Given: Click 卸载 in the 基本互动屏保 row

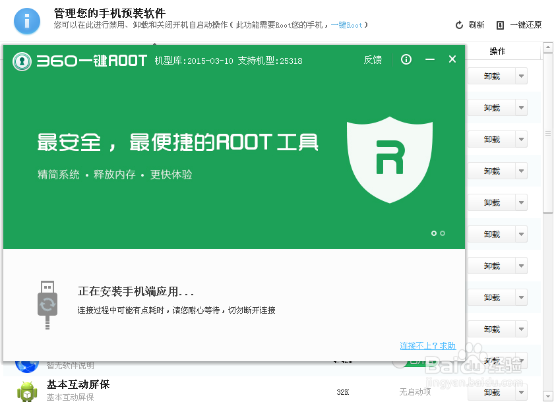Looking at the screenshot, I should point(492,392).
